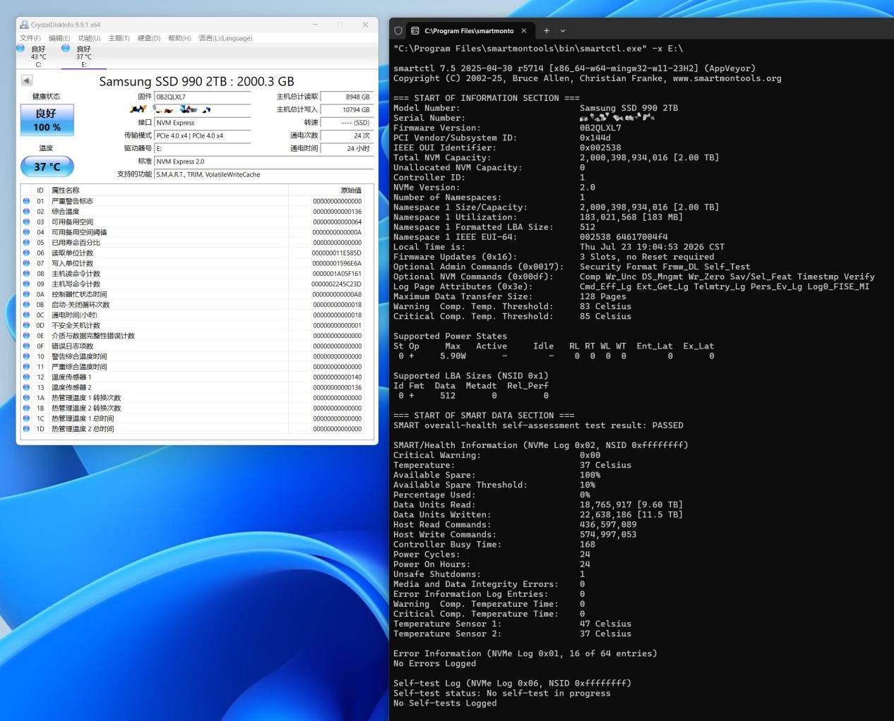Click the 良好 100 % health status button
The width and height of the screenshot is (894, 721).
click(47, 120)
